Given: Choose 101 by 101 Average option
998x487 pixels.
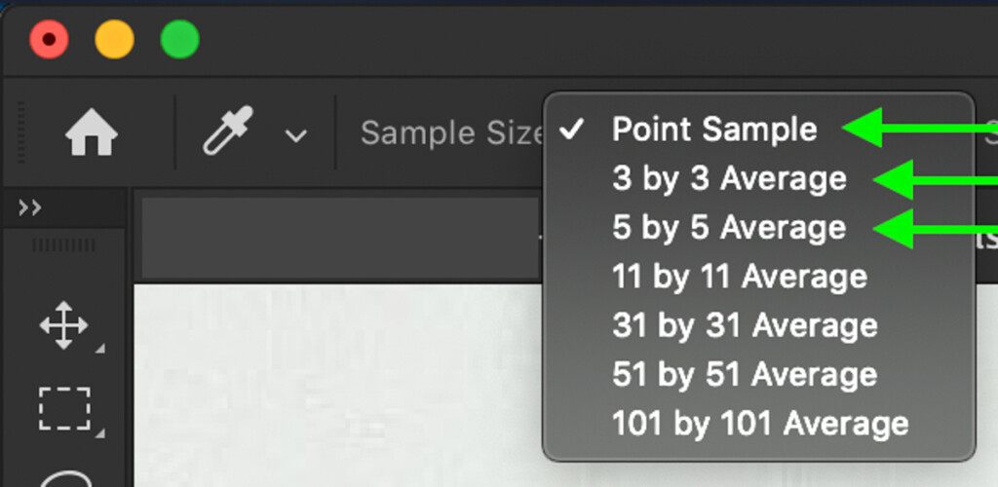Looking at the screenshot, I should (x=758, y=424).
